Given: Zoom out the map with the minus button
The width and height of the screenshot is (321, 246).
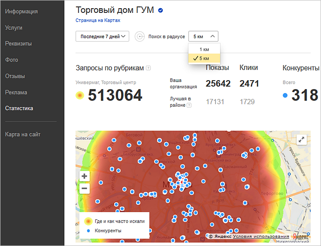Looking at the screenshot, I should (84, 188).
